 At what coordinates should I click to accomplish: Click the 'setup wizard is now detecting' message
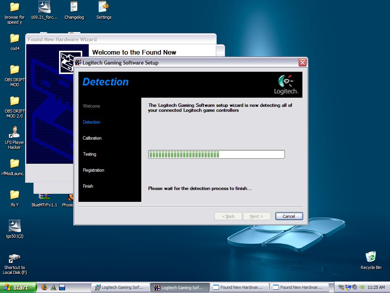pos(220,108)
